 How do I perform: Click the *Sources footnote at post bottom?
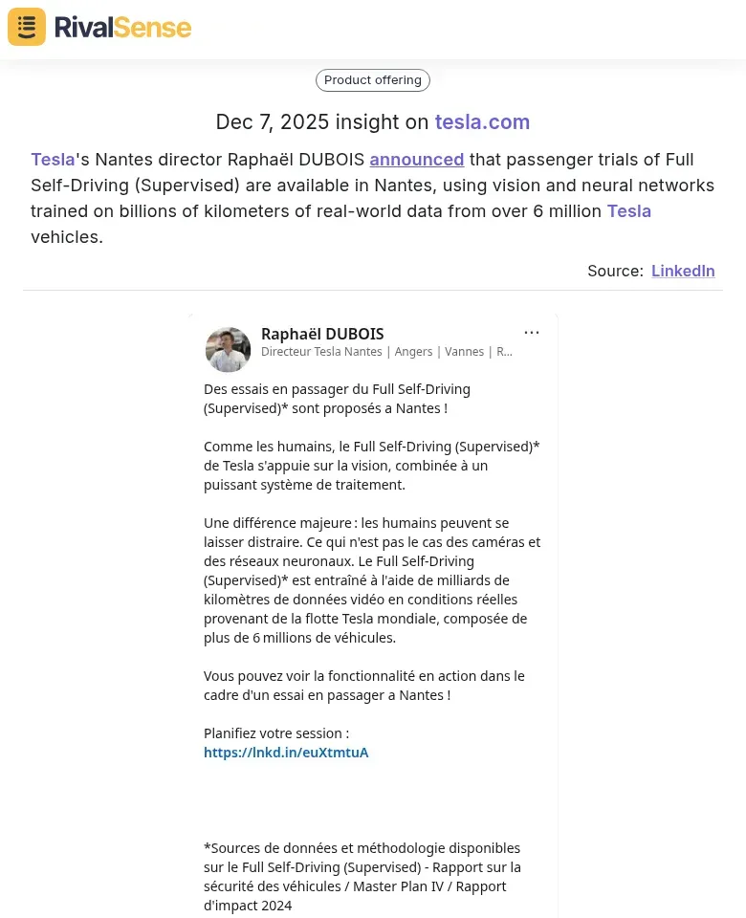click(362, 876)
